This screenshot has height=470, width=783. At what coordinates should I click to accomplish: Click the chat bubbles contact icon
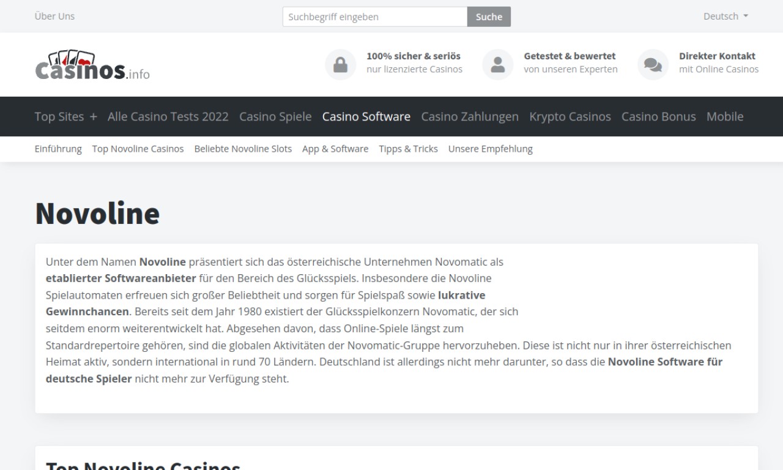pyautogui.click(x=653, y=65)
